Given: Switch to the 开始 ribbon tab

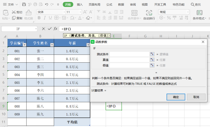Looking at the screenshot, I should pyautogui.click(x=68, y=5).
